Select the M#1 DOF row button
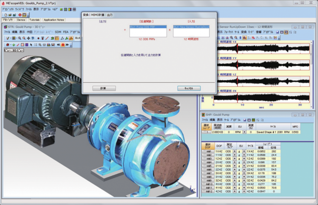This screenshot has height=205, width=318. (x=208, y=151)
